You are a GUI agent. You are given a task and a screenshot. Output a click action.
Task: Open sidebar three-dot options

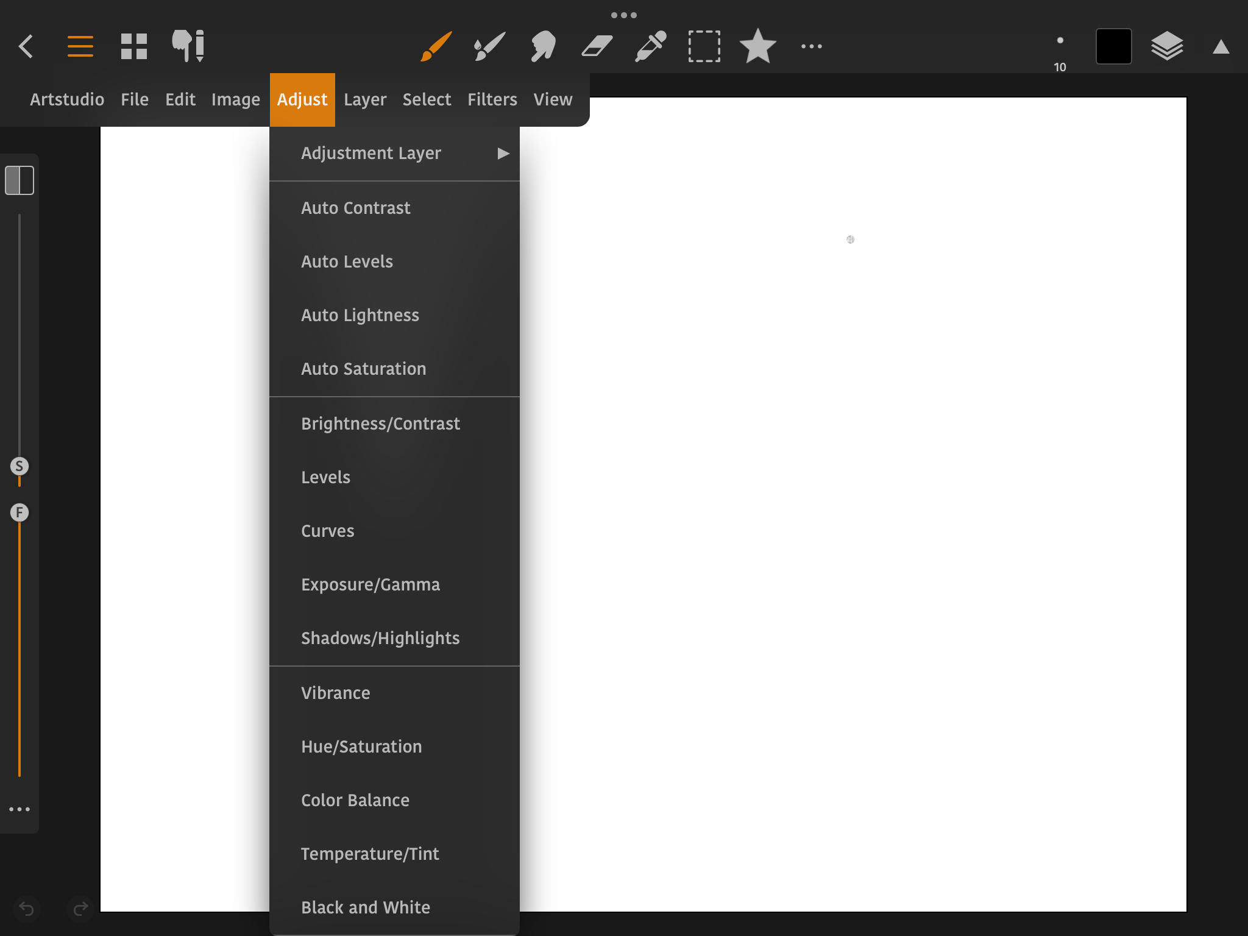pos(19,809)
